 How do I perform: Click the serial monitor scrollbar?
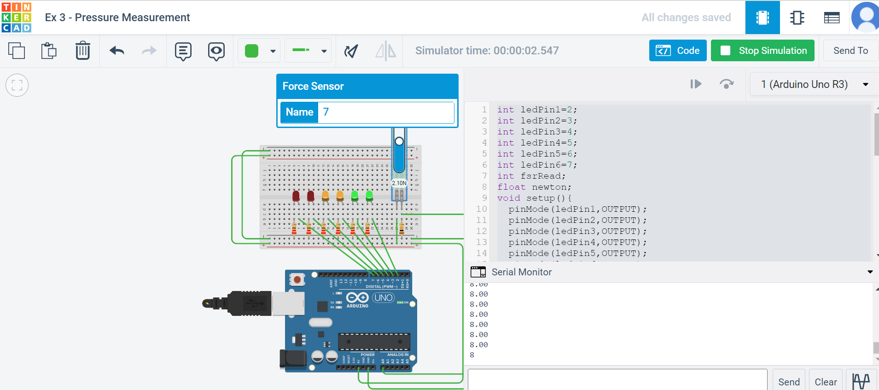click(876, 348)
